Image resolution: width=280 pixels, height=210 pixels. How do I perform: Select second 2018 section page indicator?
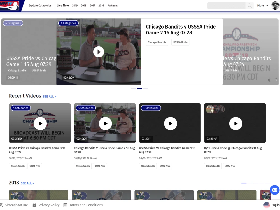[x=250, y=183]
